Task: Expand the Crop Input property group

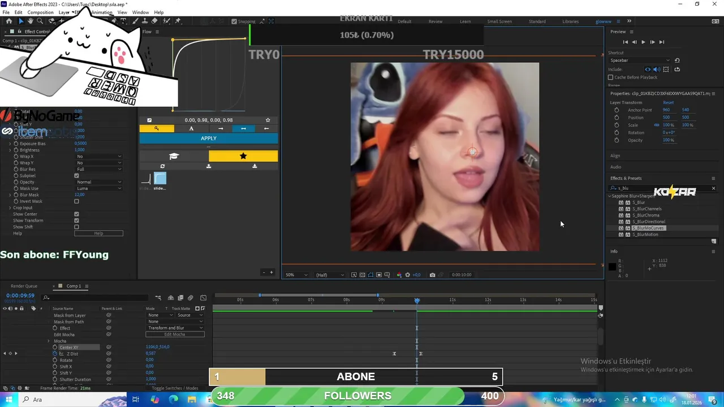Action: 10,208
